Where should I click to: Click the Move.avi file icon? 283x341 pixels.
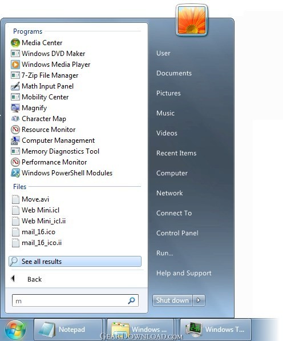(15, 199)
